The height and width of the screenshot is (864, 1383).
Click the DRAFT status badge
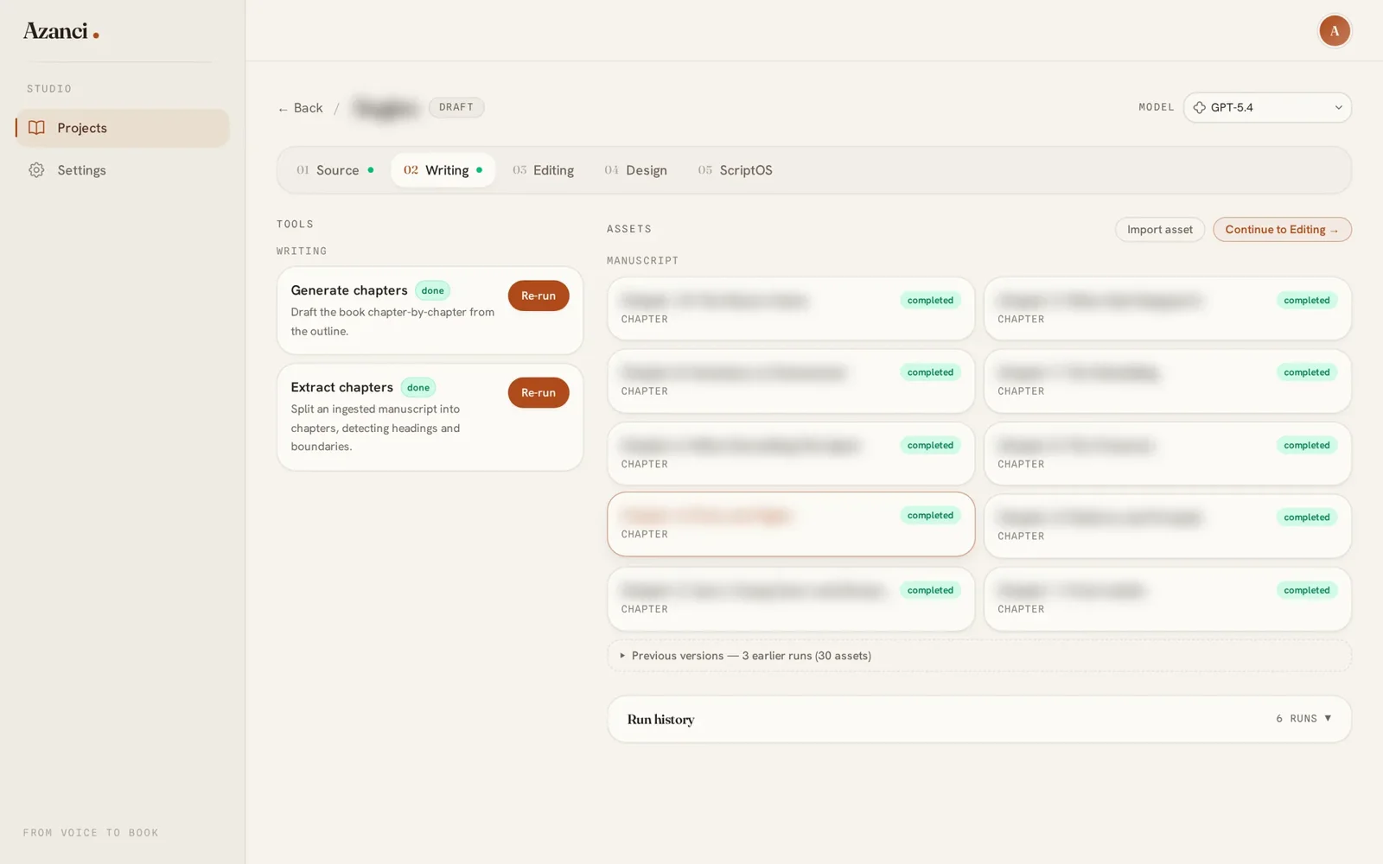[x=456, y=107]
